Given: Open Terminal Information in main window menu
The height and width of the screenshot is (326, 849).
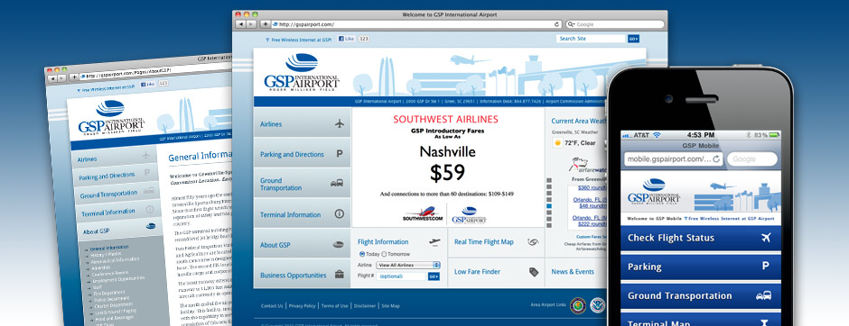Looking at the screenshot, I should pos(303,214).
